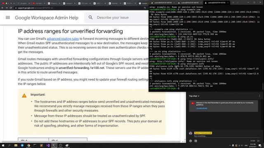264x148 pixels.
Task: Open the live chat three-dot options menu
Action: point(259,96)
